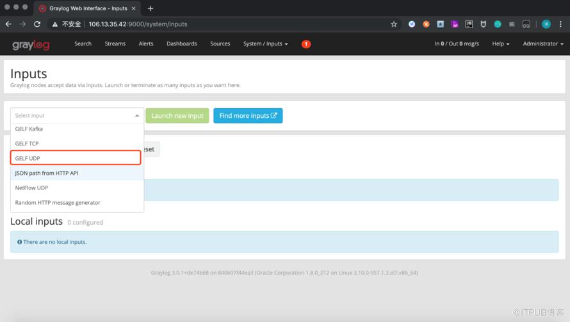Click In 0 / Out 0 msg/s indicator
Screen dimensions: 570x322
point(457,44)
